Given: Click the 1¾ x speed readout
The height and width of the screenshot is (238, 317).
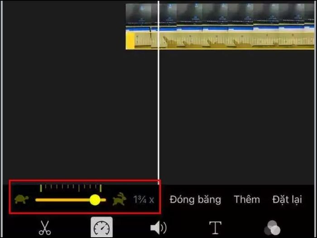Looking at the screenshot, I should [144, 200].
